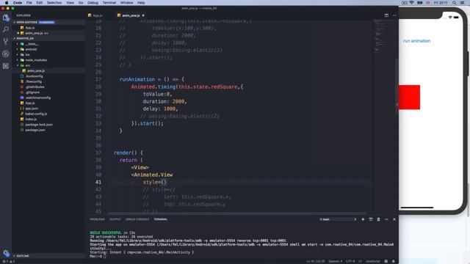Split the terminal panel

coord(371,219)
